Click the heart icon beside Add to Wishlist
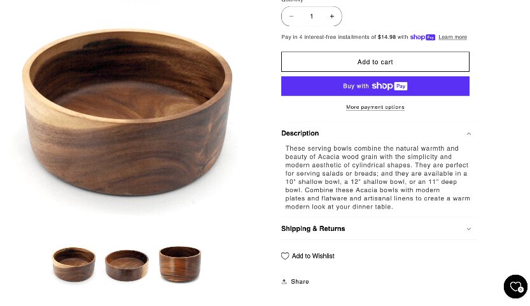 click(285, 256)
